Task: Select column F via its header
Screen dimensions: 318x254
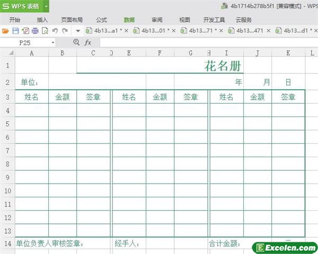Action: coord(160,53)
